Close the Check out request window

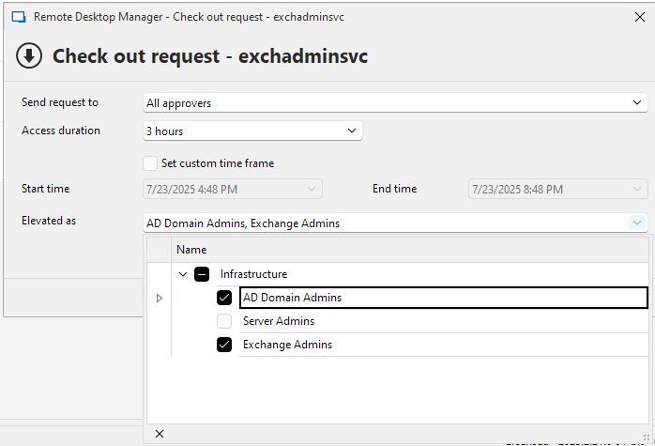click(x=640, y=17)
